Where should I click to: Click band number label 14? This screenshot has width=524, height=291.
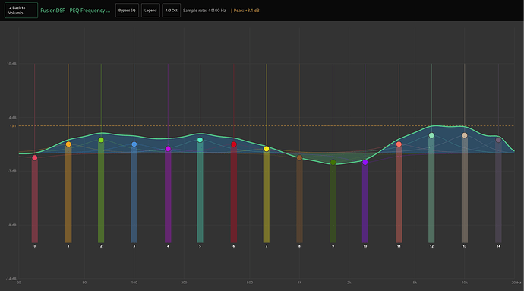coord(499,246)
